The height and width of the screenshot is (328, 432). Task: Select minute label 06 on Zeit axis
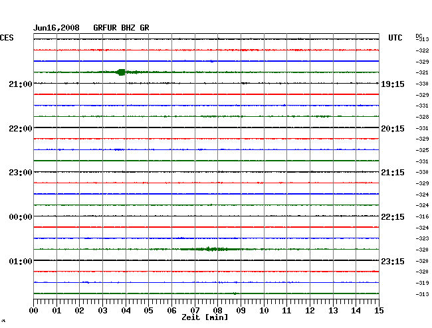click(171, 310)
